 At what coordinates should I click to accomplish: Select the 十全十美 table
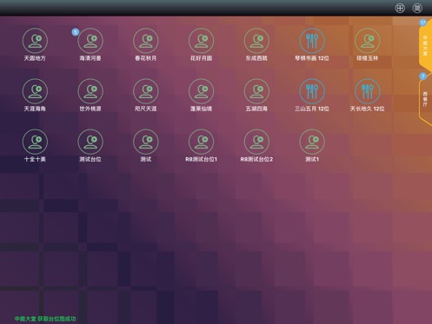point(35,142)
